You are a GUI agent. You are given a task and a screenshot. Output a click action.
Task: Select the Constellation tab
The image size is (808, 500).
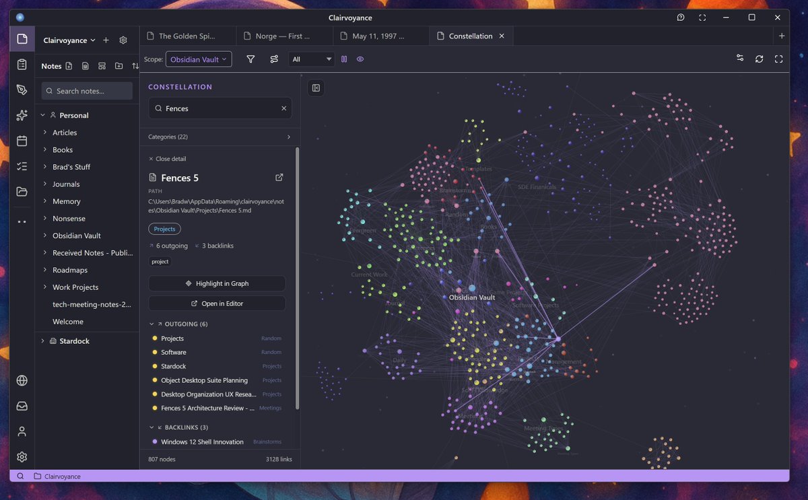pyautogui.click(x=471, y=36)
